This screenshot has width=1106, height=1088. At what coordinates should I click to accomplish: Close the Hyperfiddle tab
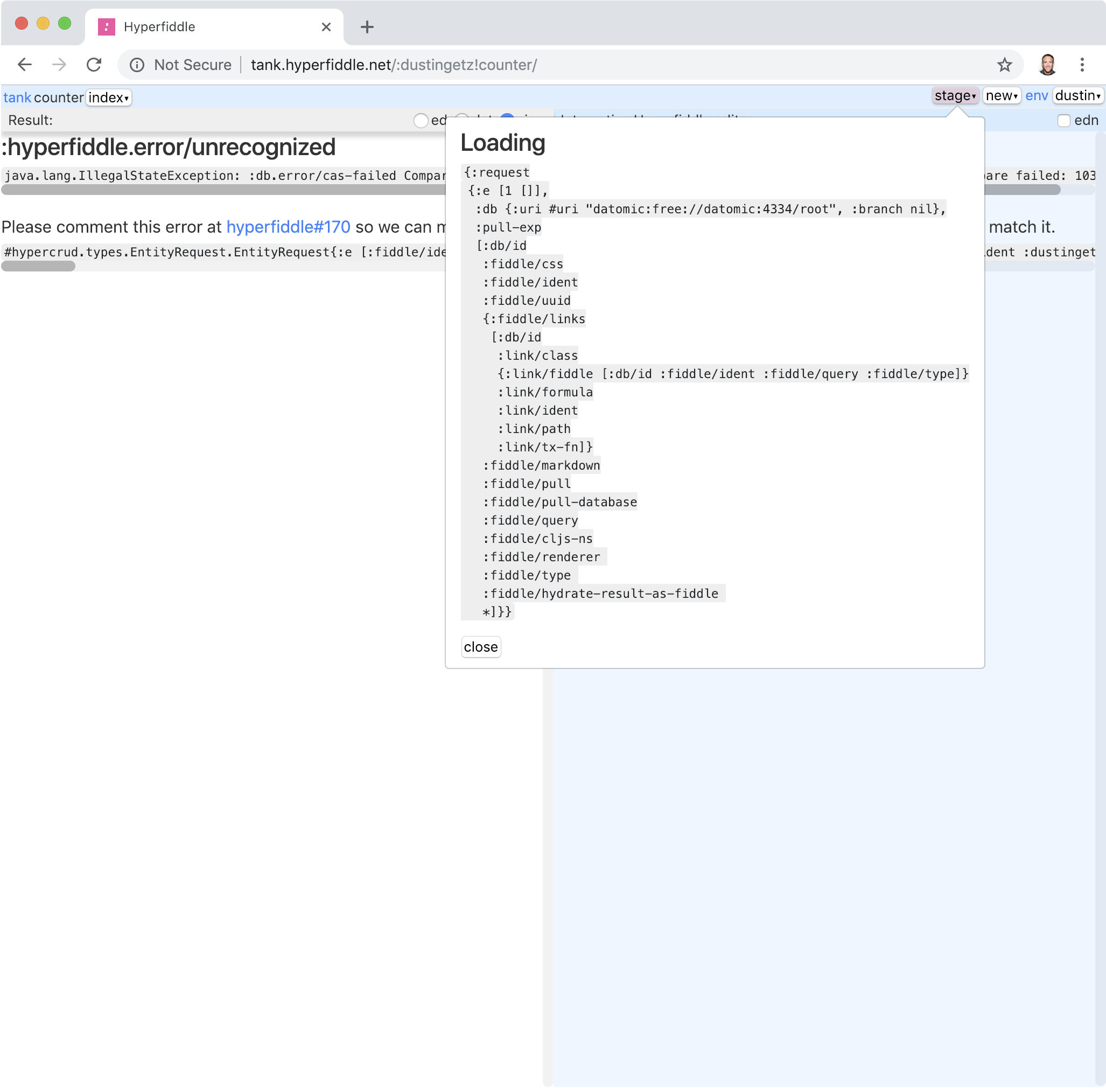(326, 27)
